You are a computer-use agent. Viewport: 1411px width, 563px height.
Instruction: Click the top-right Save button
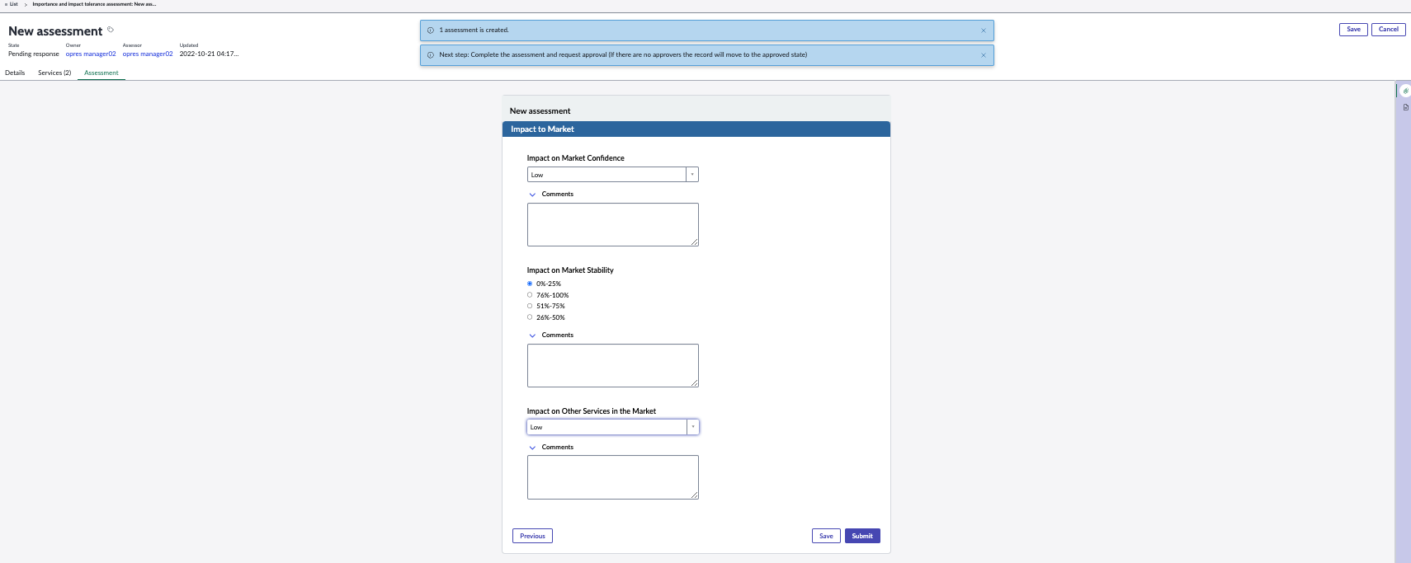[1353, 30]
